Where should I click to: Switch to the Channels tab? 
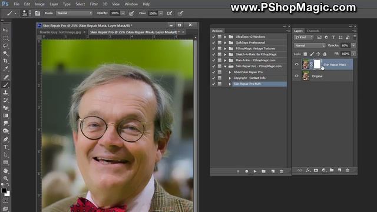click(x=313, y=31)
